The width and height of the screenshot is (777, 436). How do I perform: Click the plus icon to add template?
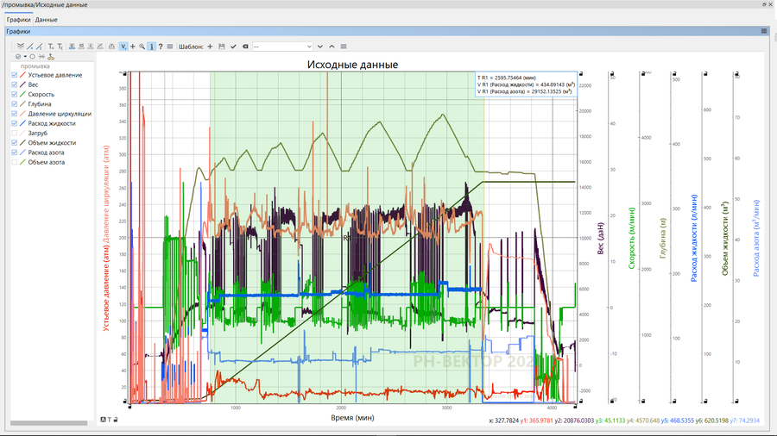pyautogui.click(x=210, y=46)
